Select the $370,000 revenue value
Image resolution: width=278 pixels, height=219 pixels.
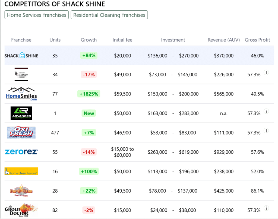[224, 56]
